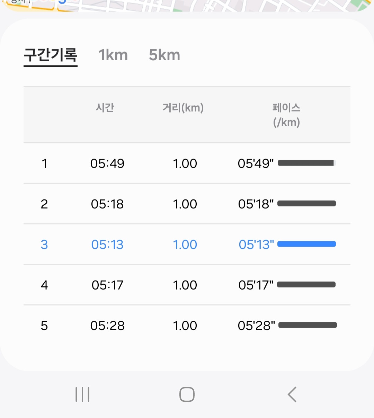
Task: Select highlighted lap 3 time 05:13
Action: [107, 244]
